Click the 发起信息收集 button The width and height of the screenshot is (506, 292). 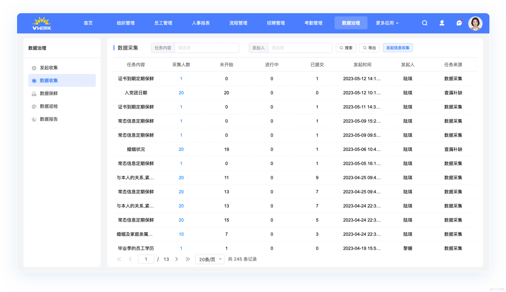(398, 47)
